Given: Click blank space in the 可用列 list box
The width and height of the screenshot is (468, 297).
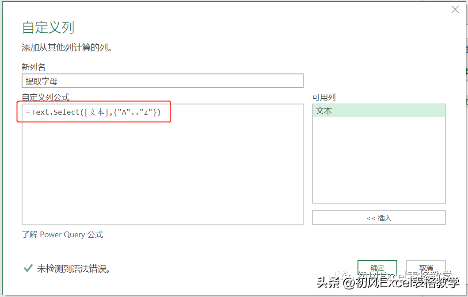Looking at the screenshot, I should pos(379,160).
